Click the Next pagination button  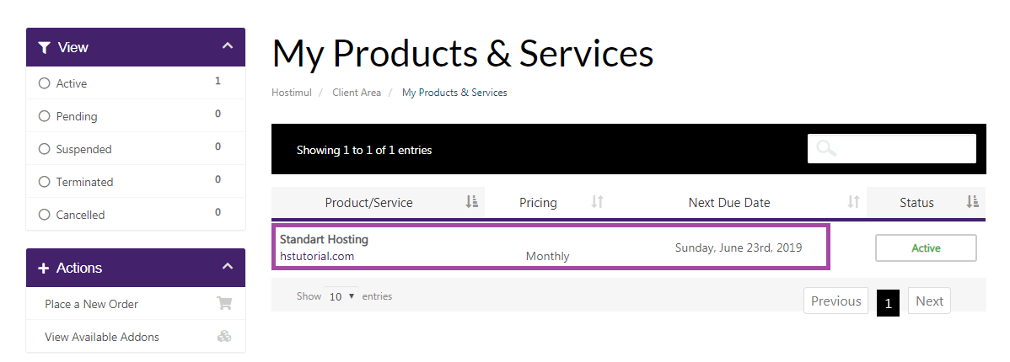929,301
